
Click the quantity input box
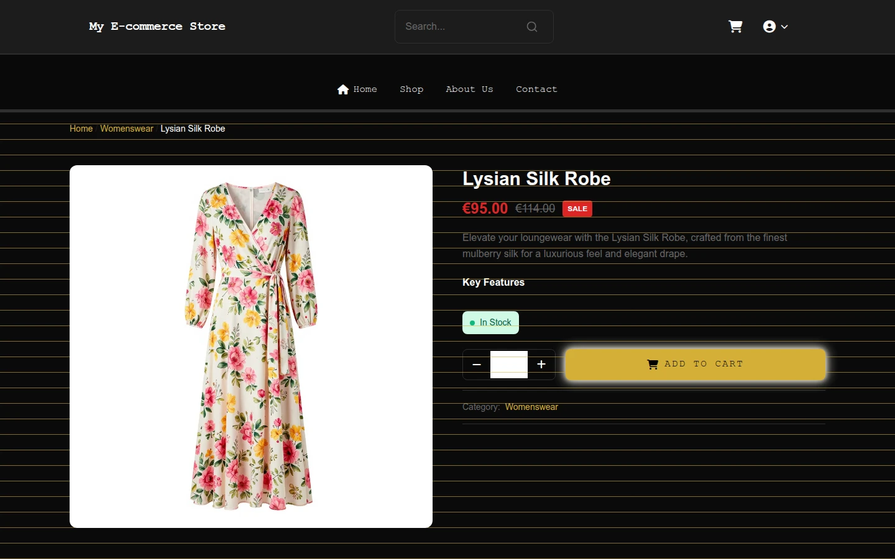509,365
